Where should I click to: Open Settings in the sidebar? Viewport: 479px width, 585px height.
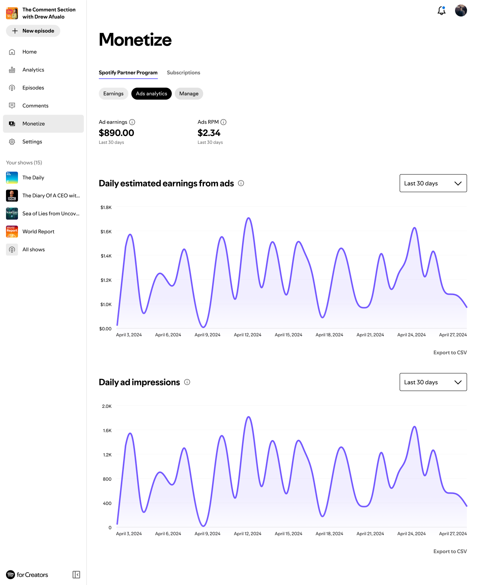[x=43, y=142]
